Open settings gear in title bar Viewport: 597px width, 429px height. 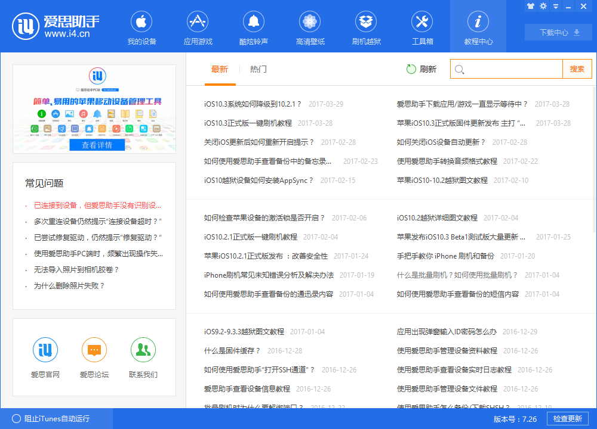click(x=543, y=6)
